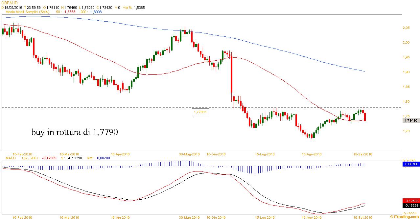Click the 'buy in rottura di 1,7790' annotation

click(x=75, y=132)
